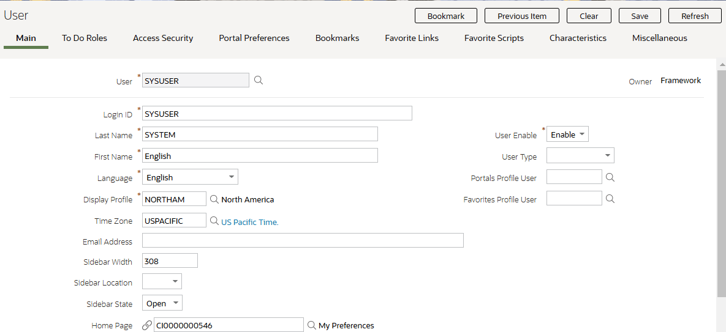Open the Access Security tab
The height and width of the screenshot is (332, 726).
point(163,39)
